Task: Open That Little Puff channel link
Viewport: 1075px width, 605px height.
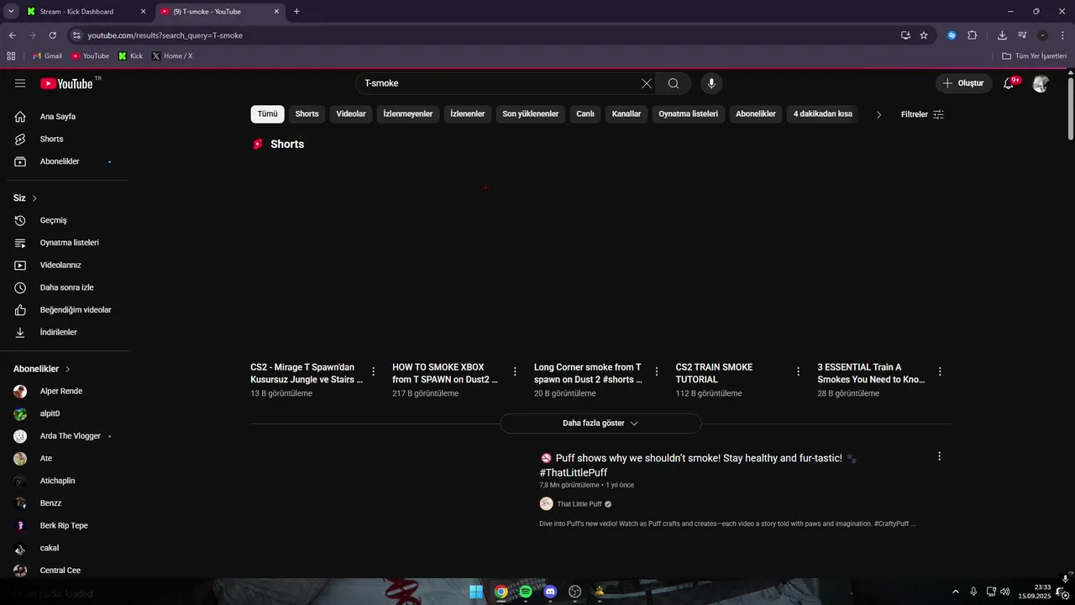Action: click(579, 504)
